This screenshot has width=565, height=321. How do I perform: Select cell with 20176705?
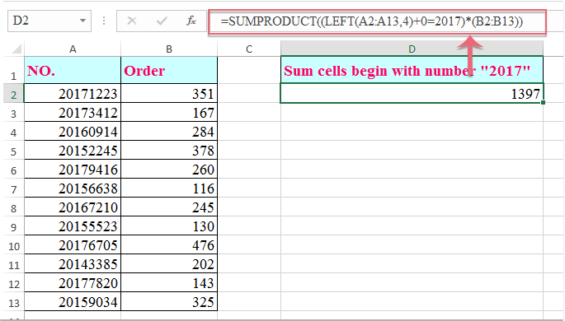73,245
